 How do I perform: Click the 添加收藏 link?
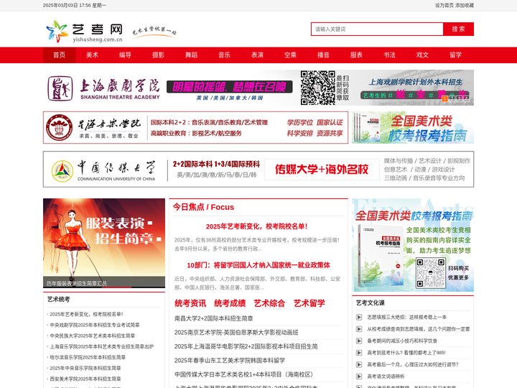point(465,5)
